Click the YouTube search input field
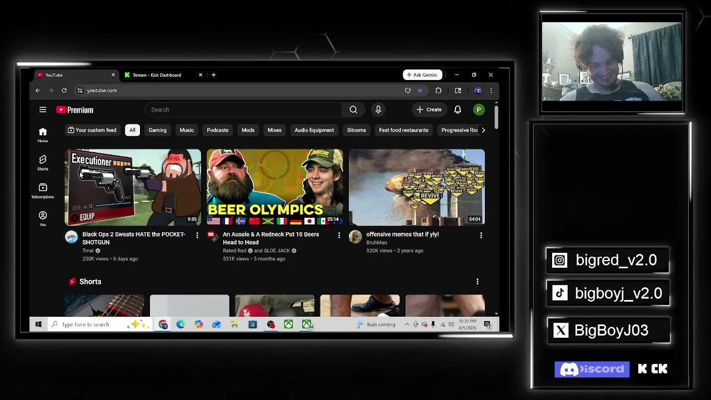The height and width of the screenshot is (400, 711). [244, 109]
